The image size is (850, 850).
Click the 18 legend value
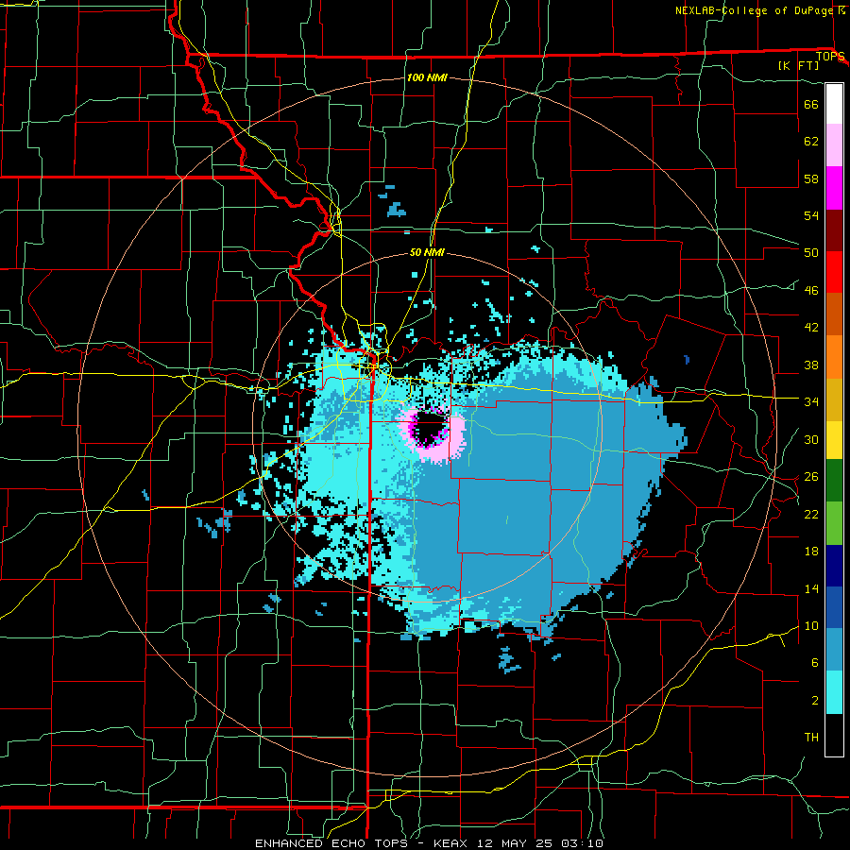811,552
